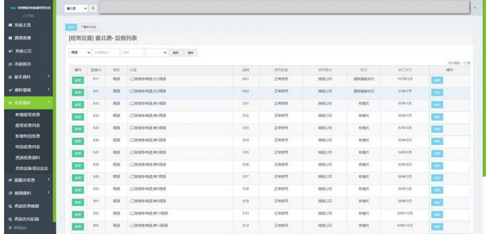This screenshot has height=234, width=490.
Task: Click the document icon beside the 臺北港 selector
Action: pos(92,9)
